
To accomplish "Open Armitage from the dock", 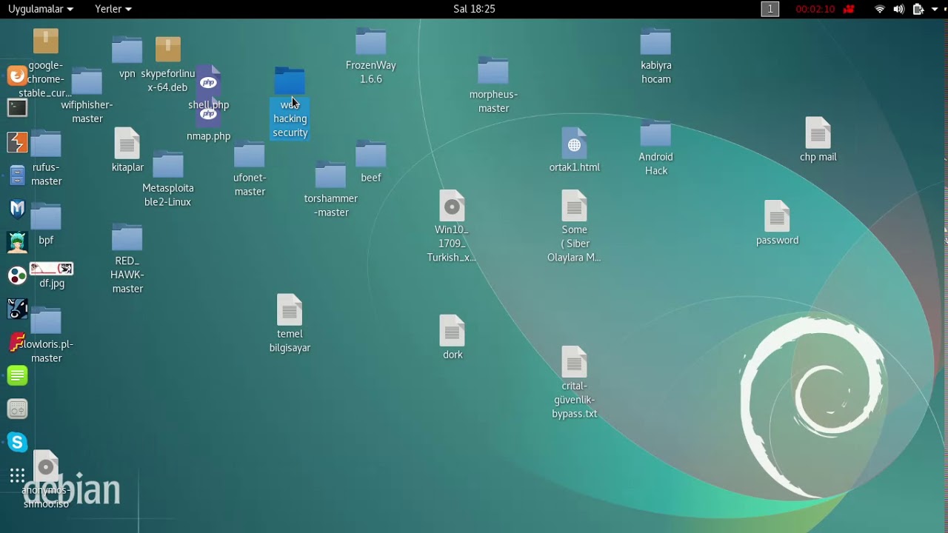I will coord(17,242).
